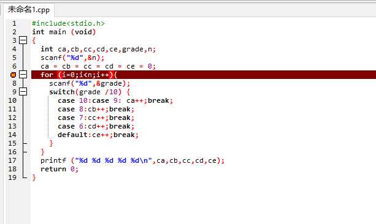376x224 pixels.
Task: Click line number 19 in the gutter
Action: (x=12, y=177)
